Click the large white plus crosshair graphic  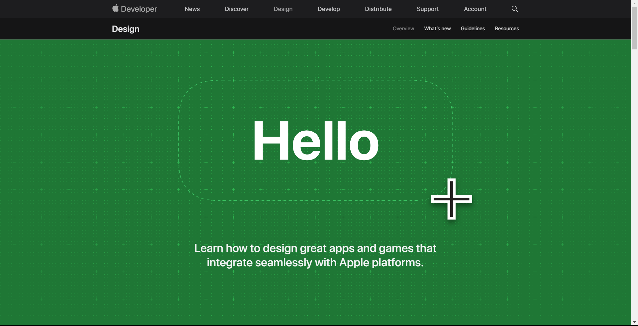point(451,199)
